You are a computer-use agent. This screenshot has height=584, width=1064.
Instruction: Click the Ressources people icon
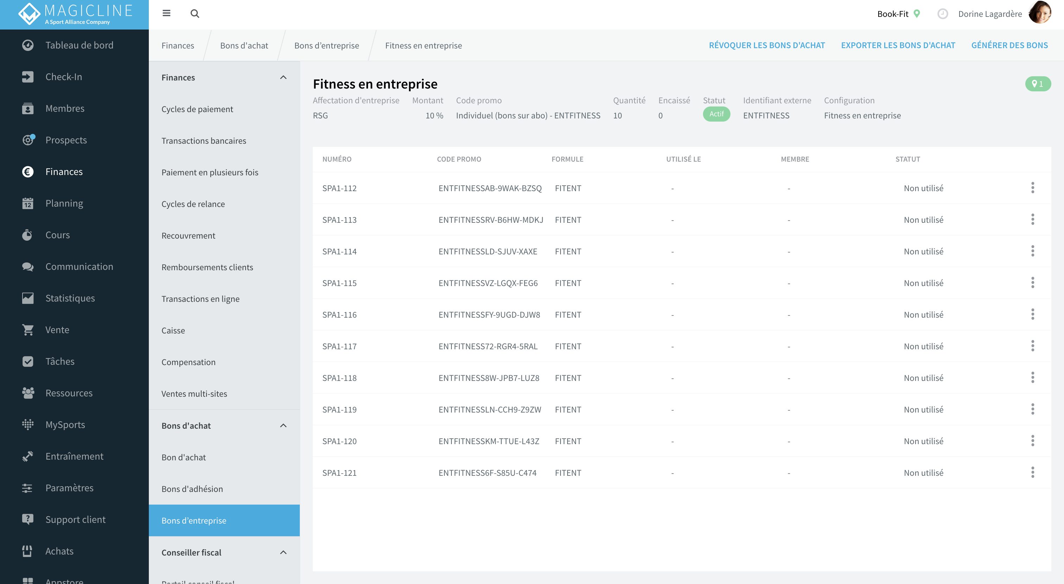point(28,393)
